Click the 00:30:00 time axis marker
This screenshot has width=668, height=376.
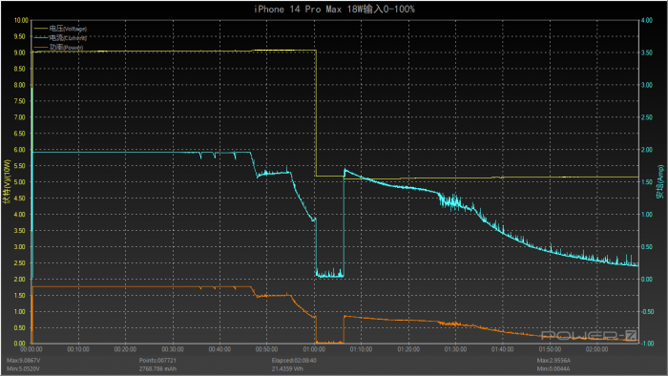pyautogui.click(x=173, y=349)
